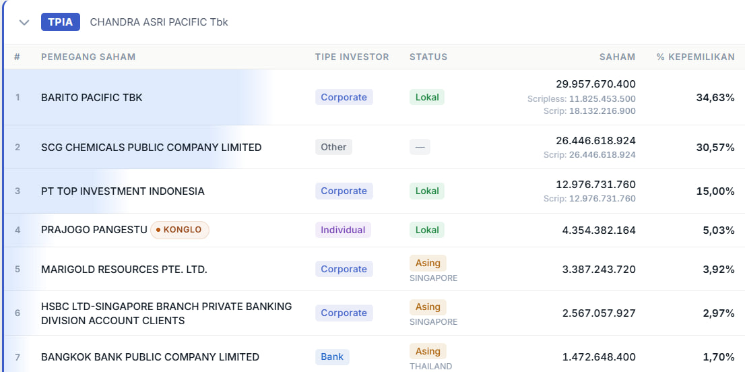Click the Bank investor type tag
Screen dimensions: 745x372
coord(332,356)
